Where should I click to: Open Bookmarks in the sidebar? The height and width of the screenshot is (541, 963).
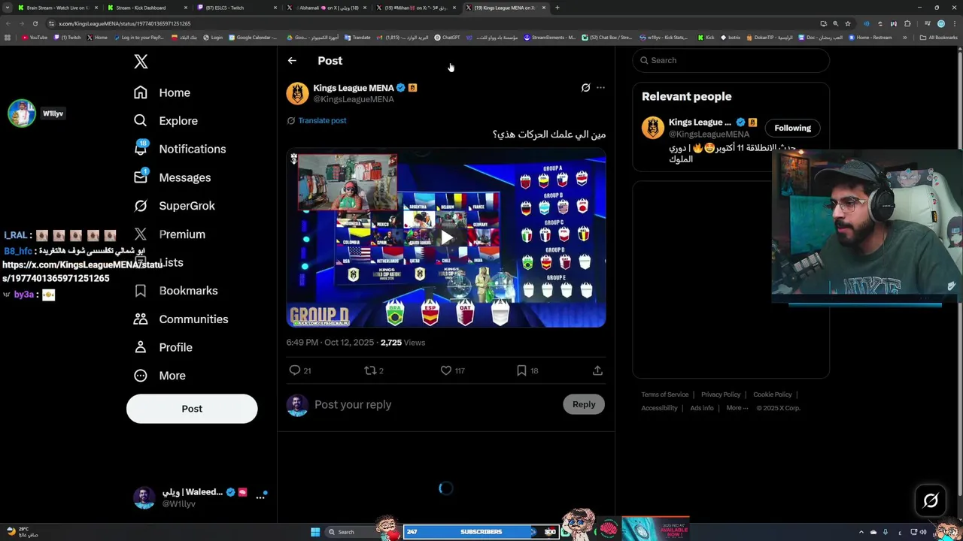(x=175, y=291)
